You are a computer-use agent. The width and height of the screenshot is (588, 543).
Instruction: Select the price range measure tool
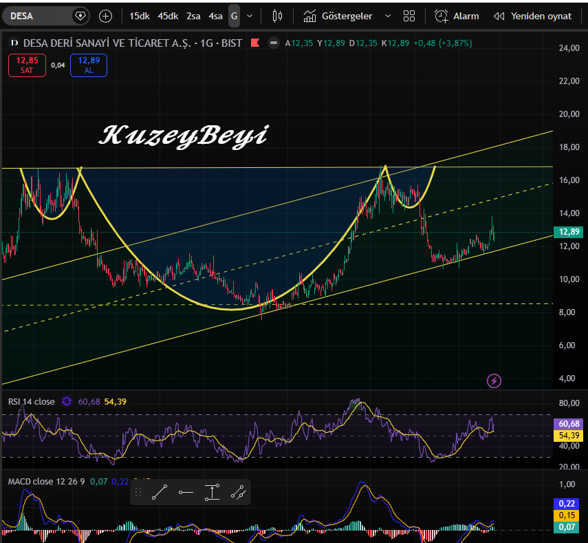tap(212, 492)
